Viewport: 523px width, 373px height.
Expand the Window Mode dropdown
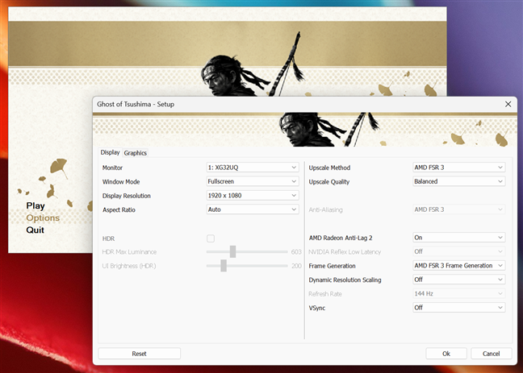click(x=253, y=181)
